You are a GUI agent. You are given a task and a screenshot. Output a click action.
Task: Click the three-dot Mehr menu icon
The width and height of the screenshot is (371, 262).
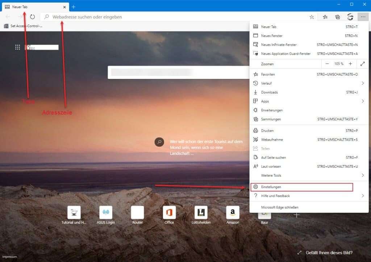click(x=363, y=17)
